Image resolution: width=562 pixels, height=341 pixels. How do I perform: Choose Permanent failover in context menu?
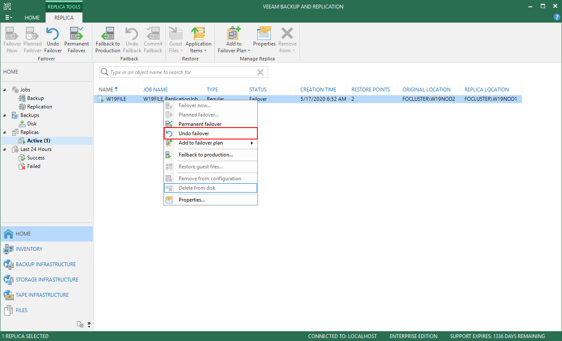[x=211, y=124]
